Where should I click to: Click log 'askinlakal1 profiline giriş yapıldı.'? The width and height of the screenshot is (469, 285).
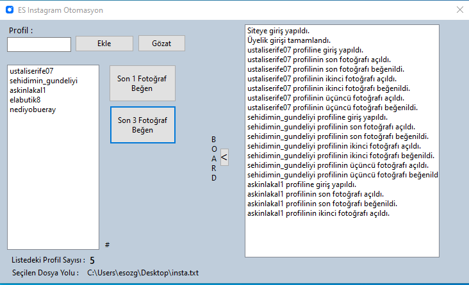(x=302, y=184)
